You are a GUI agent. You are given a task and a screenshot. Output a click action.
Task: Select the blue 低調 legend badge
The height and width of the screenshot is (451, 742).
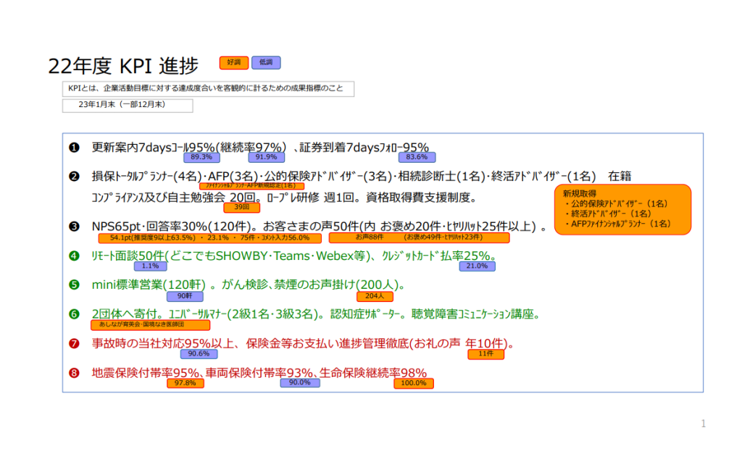(266, 63)
